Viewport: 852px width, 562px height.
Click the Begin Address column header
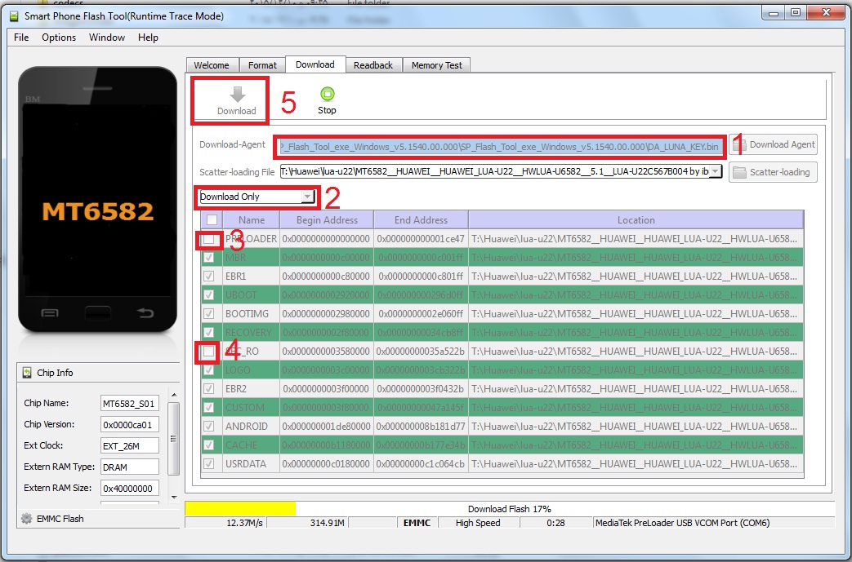click(x=327, y=219)
